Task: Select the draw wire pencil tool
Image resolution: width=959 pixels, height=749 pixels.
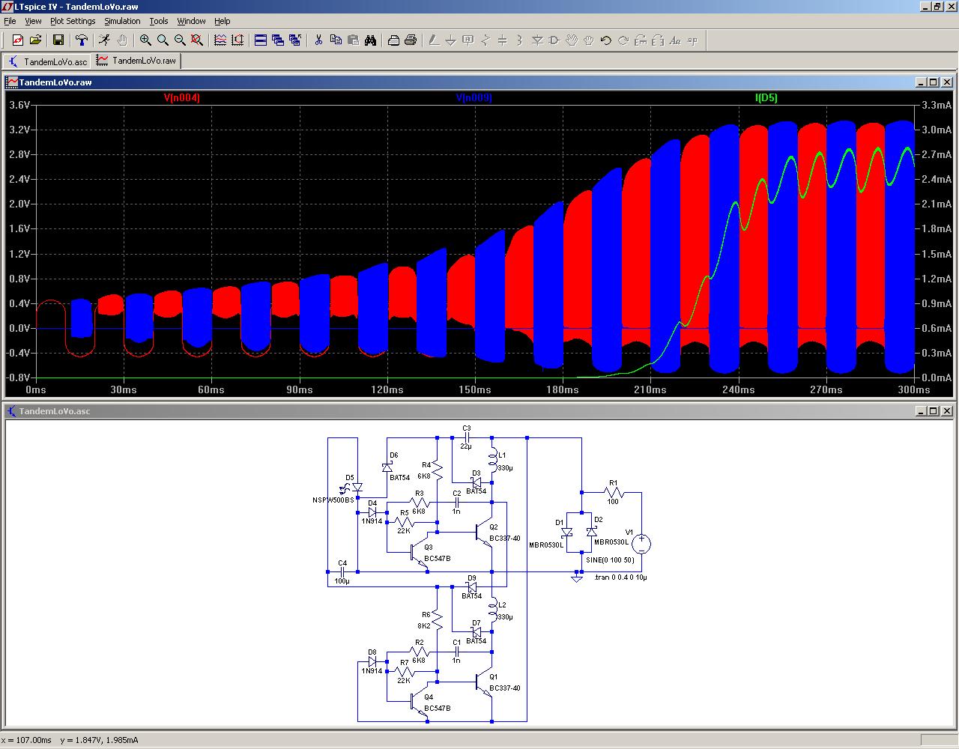Action: (434, 40)
